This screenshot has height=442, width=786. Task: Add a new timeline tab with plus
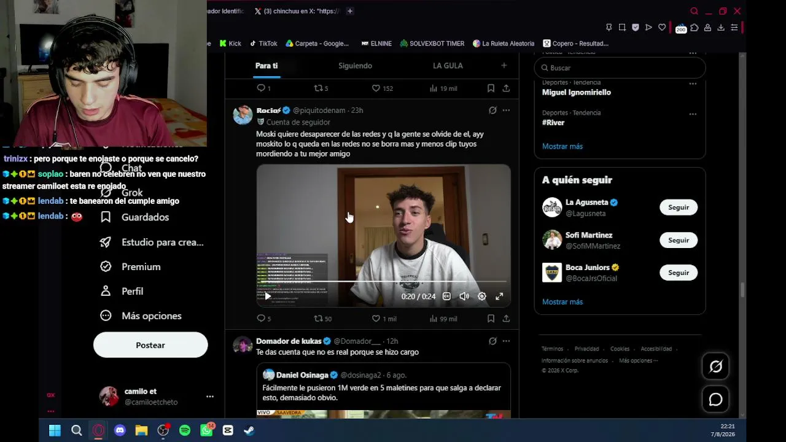(504, 66)
